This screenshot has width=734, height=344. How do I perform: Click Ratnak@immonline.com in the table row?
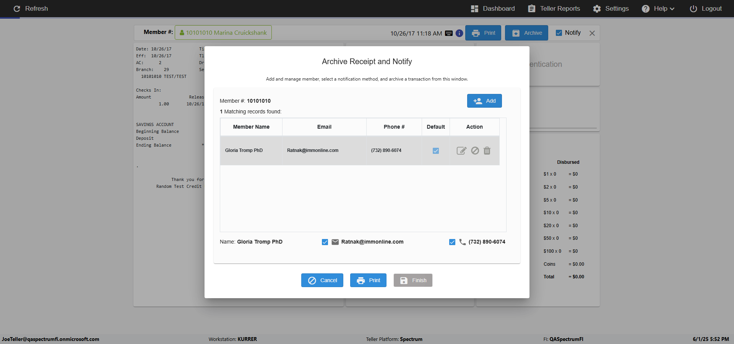[x=313, y=150]
